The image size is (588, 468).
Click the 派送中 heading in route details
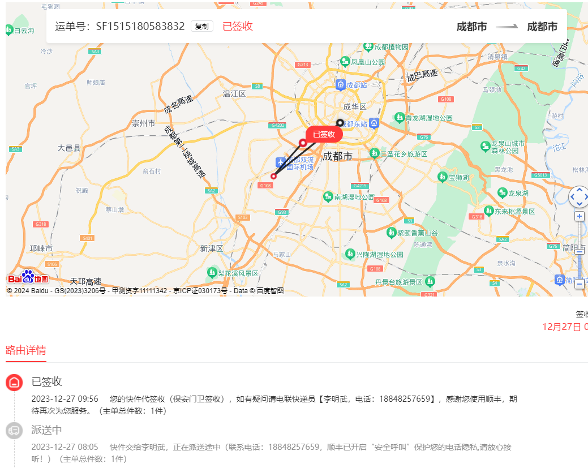coord(46,430)
